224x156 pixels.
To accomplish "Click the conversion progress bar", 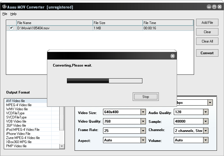I will [105, 81].
